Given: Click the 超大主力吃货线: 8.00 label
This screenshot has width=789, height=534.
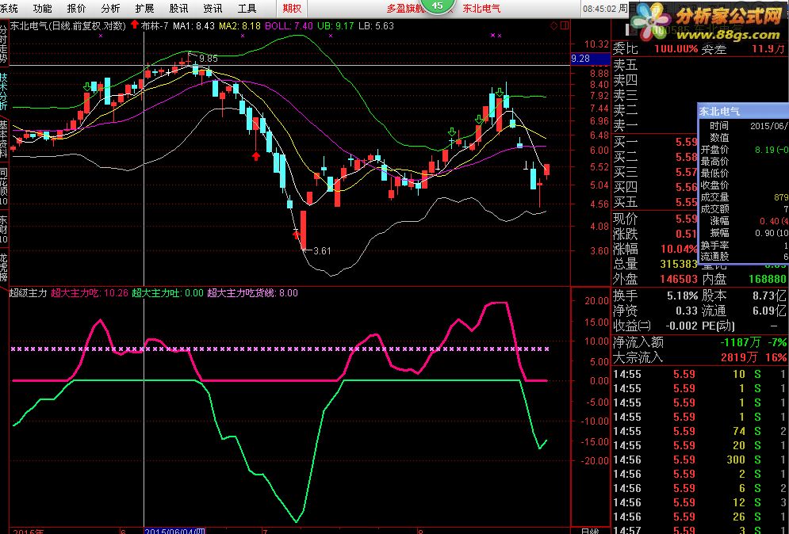Looking at the screenshot, I should 253,292.
